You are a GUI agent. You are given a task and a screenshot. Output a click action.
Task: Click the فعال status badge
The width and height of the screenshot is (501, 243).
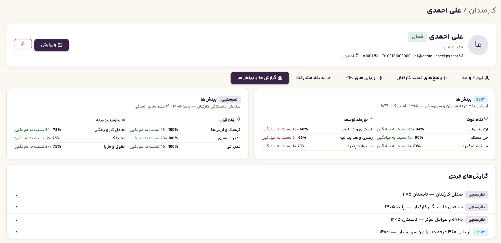coord(417,37)
